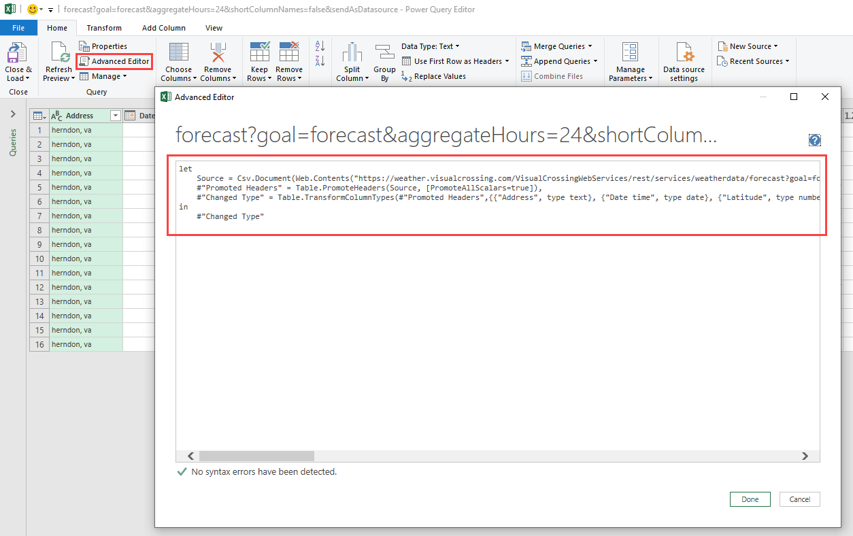Click the Refresh Preview icon
This screenshot has width=853, height=536.
click(59, 54)
